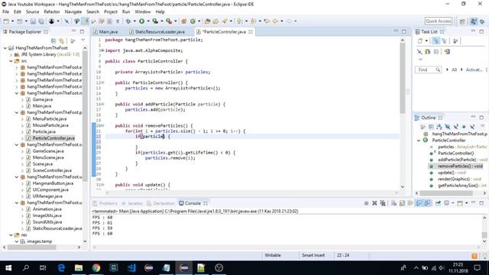Click the New Java Package toolbar icon
This screenshot has height=275, width=489.
click(184, 21)
